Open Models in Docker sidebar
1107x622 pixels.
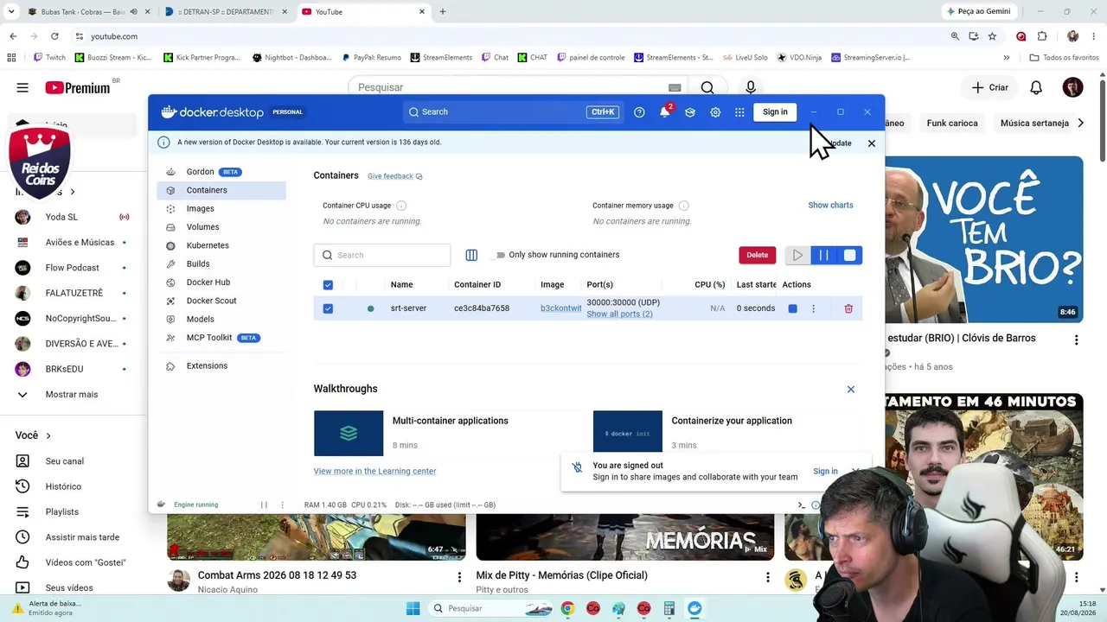point(221,320)
